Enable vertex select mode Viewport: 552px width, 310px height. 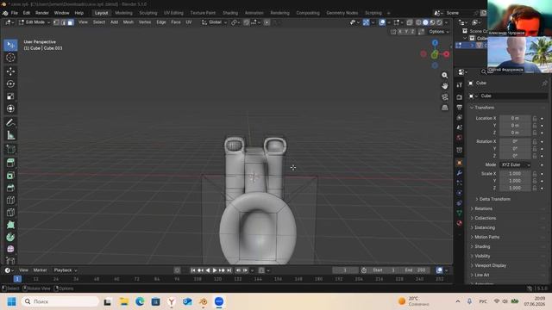tap(56, 22)
